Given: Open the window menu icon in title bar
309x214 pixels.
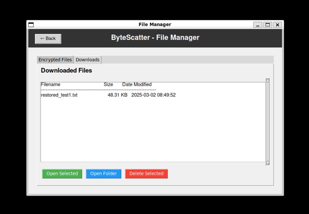Looking at the screenshot, I should pyautogui.click(x=31, y=25).
